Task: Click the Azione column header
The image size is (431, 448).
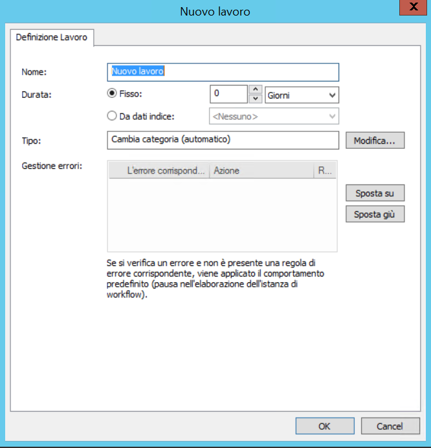Action: point(261,171)
